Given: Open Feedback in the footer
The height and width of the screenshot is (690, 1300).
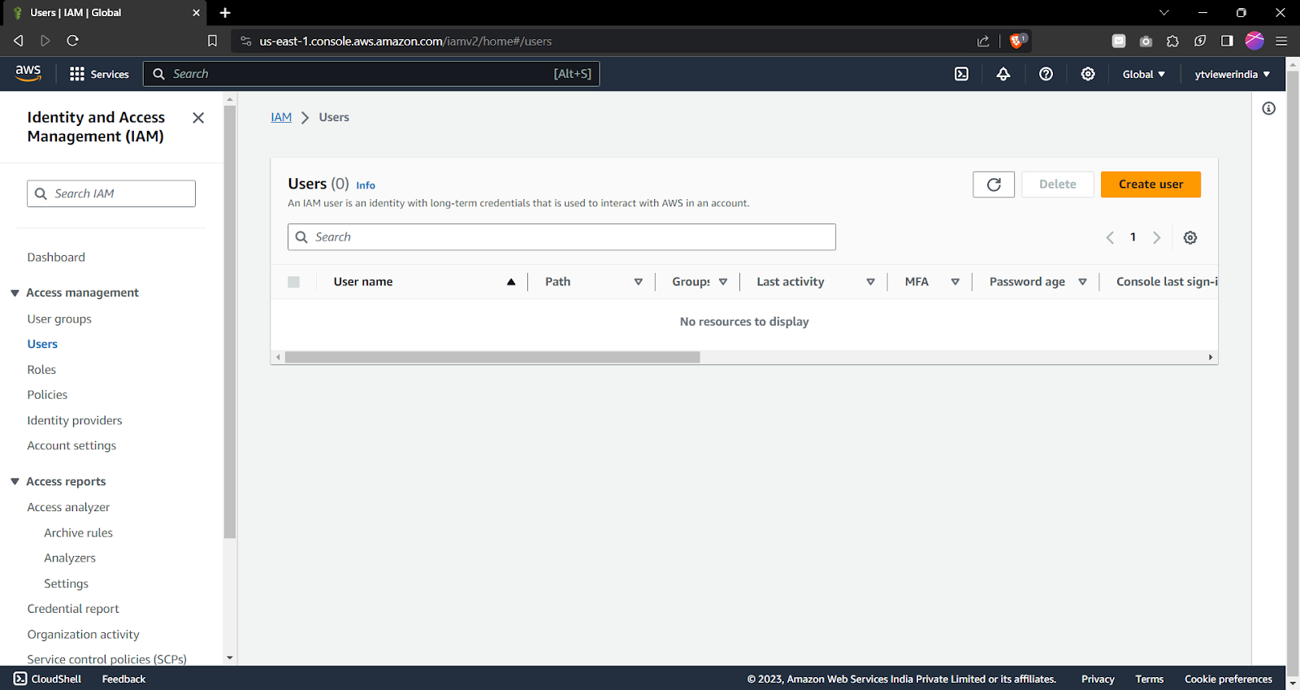Looking at the screenshot, I should (123, 679).
